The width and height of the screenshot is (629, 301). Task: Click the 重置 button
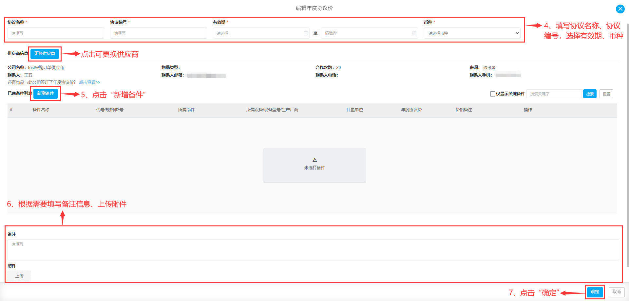pyautogui.click(x=606, y=94)
